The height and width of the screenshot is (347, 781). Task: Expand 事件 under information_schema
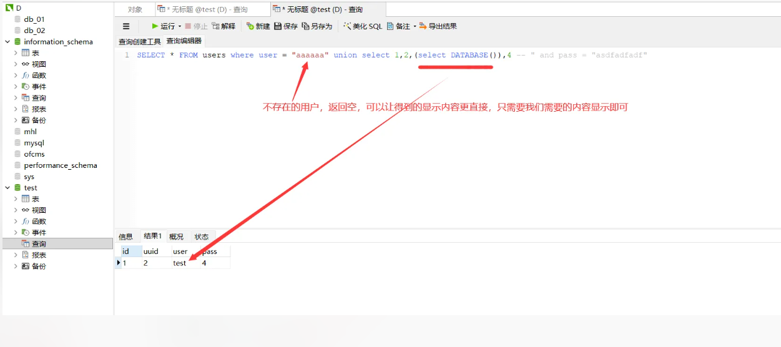(16, 87)
